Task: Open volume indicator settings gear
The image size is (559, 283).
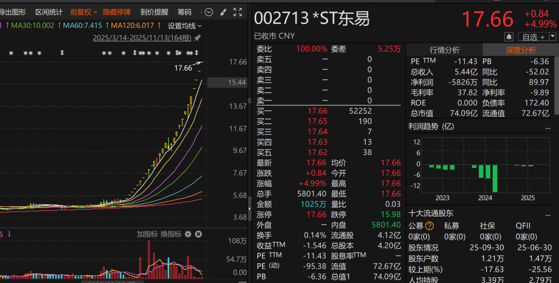Action: (188, 234)
